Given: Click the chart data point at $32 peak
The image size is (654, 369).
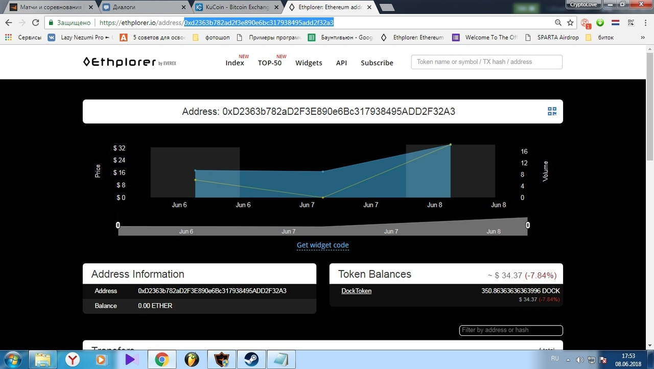Looking at the screenshot, I should (451, 144).
